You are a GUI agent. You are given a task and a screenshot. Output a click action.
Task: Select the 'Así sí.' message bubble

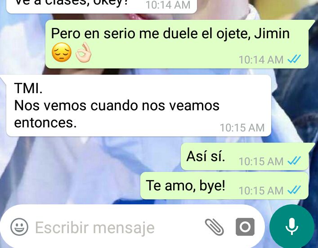click(245, 157)
